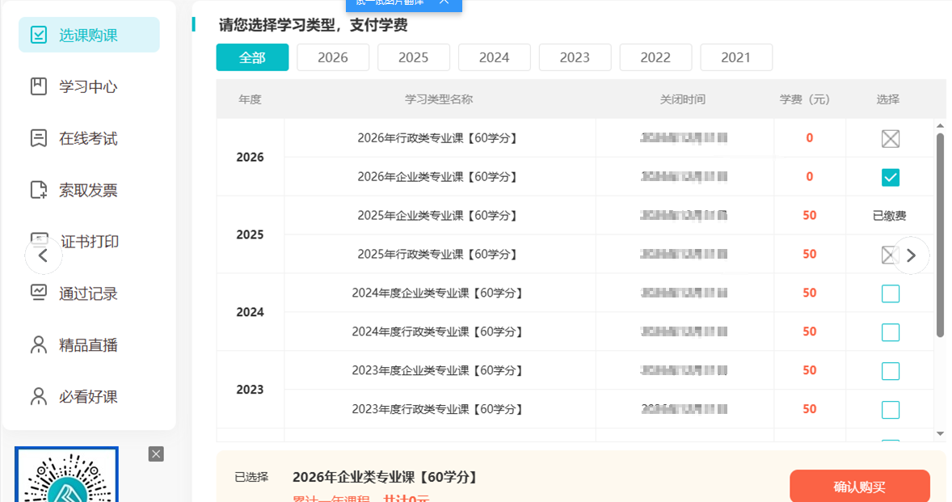Open 选课购课 menu item
The height and width of the screenshot is (502, 952).
click(x=89, y=36)
